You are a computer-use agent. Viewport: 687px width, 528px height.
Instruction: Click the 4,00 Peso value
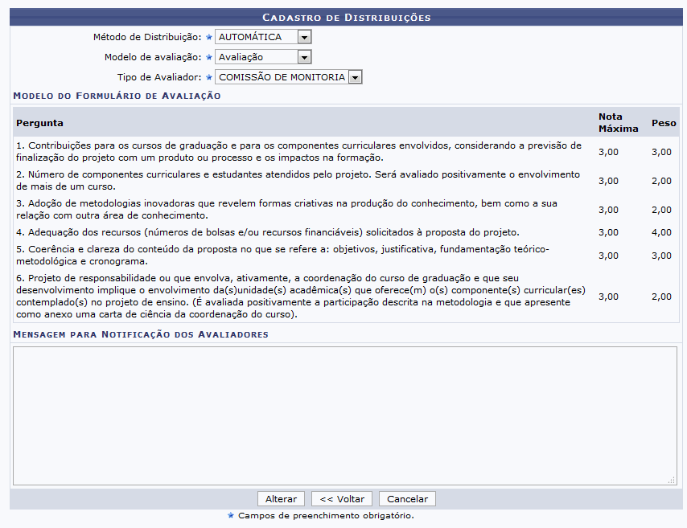(661, 232)
